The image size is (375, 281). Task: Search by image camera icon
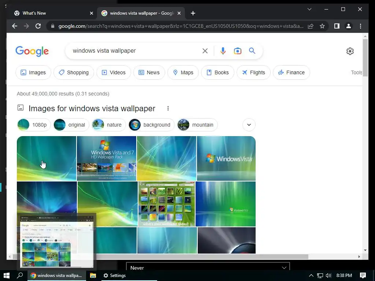point(237,50)
